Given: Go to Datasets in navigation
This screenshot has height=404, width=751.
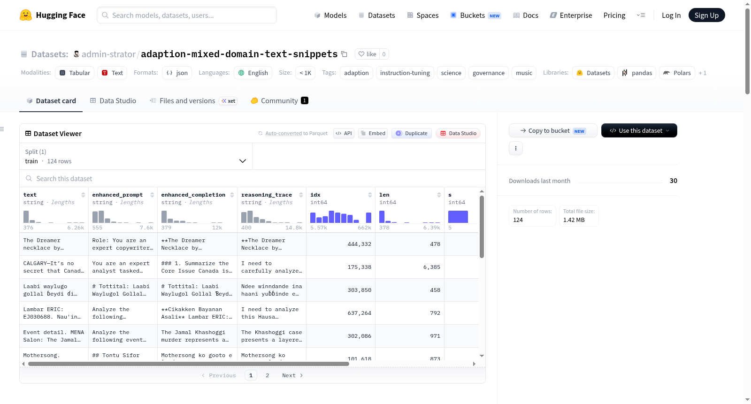Looking at the screenshot, I should coord(376,15).
